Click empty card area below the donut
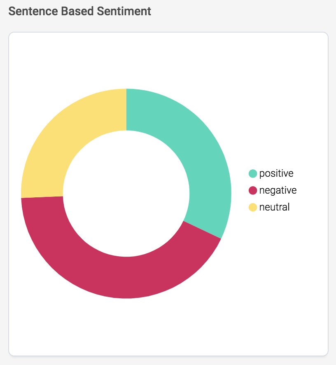The width and height of the screenshot is (336, 365). click(126, 326)
